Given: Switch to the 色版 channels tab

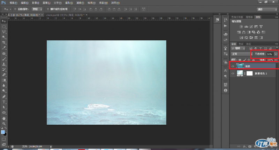Looking at the screenshot, I should point(241,44).
